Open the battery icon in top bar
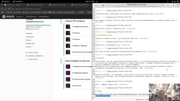The image size is (180, 101). click(177, 1)
